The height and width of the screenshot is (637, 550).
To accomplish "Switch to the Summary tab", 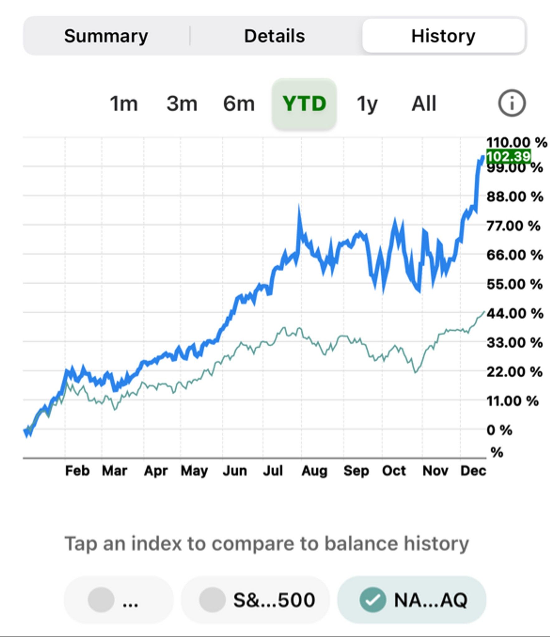I will [x=106, y=36].
